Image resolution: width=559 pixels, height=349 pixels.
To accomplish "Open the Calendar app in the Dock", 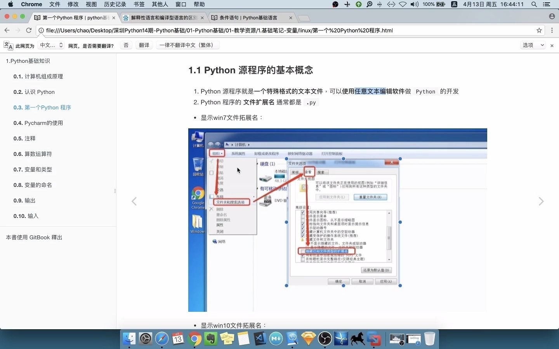I will pos(178,339).
